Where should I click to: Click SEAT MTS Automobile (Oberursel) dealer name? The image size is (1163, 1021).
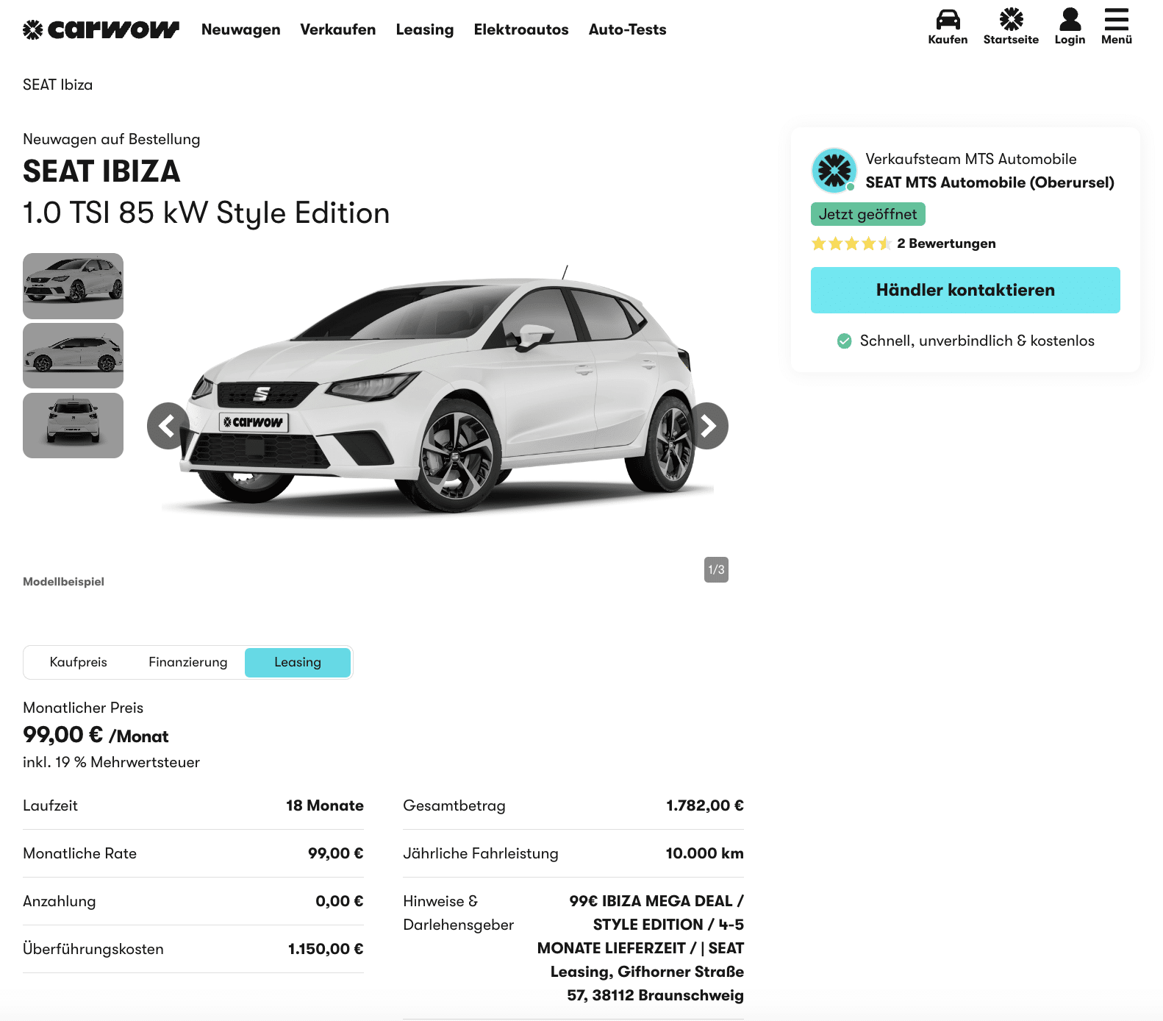990,182
